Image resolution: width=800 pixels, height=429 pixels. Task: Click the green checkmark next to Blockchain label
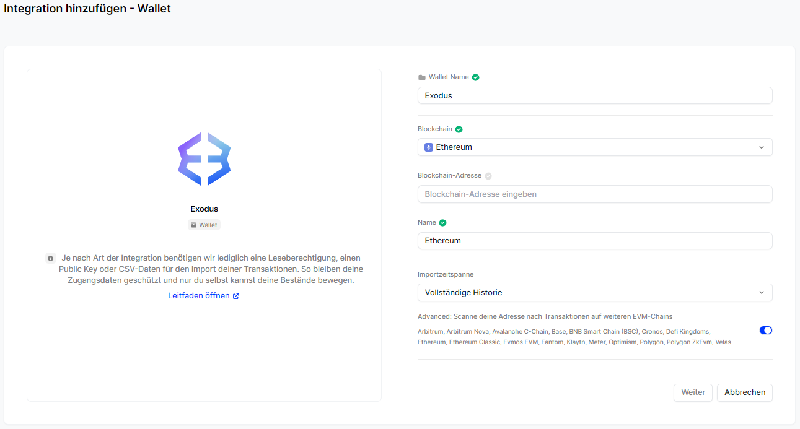click(x=459, y=129)
